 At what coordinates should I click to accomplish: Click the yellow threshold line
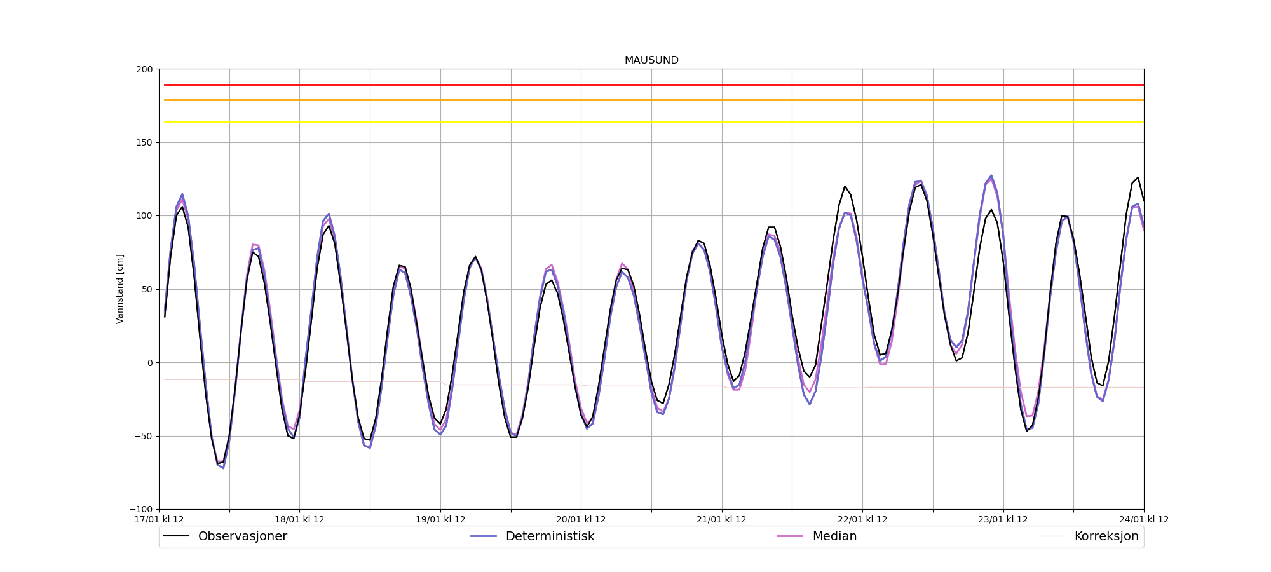(x=654, y=121)
